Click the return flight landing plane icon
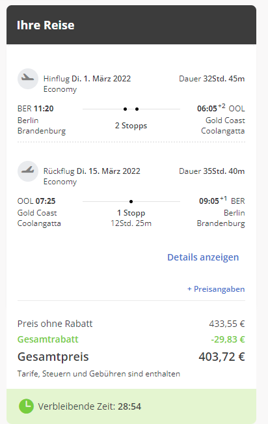The height and width of the screenshot is (424, 268). (x=28, y=171)
